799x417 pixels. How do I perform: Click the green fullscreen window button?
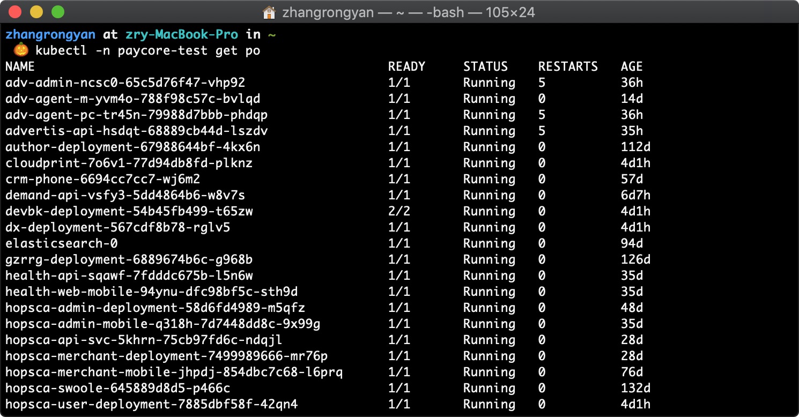57,12
